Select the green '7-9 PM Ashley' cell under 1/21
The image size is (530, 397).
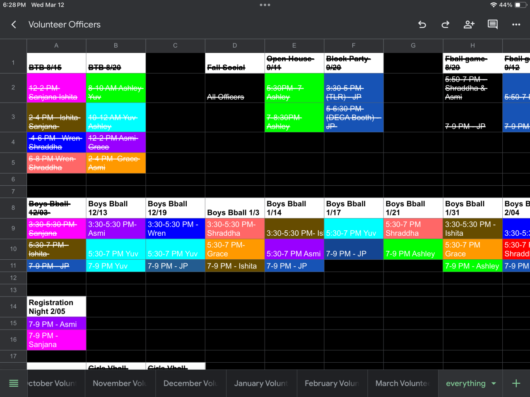coord(413,249)
